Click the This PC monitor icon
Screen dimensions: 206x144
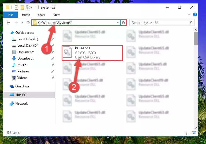(x=12, y=95)
